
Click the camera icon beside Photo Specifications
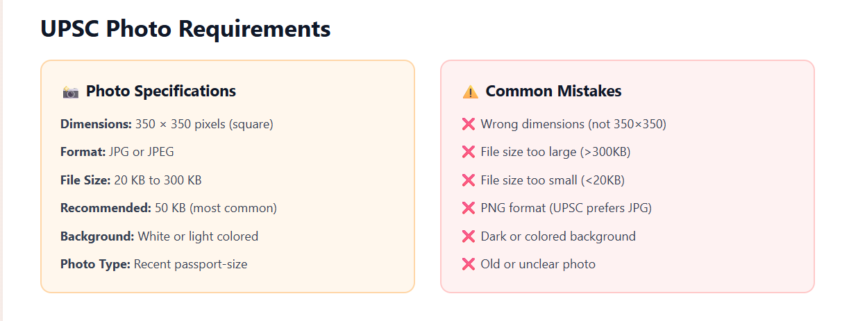70,92
